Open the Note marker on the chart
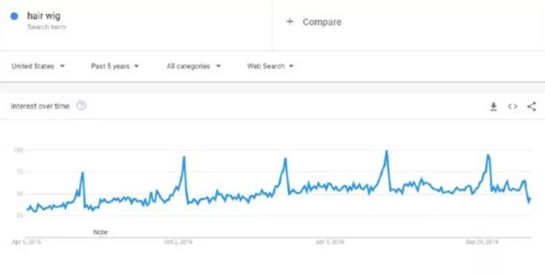 pyautogui.click(x=100, y=232)
